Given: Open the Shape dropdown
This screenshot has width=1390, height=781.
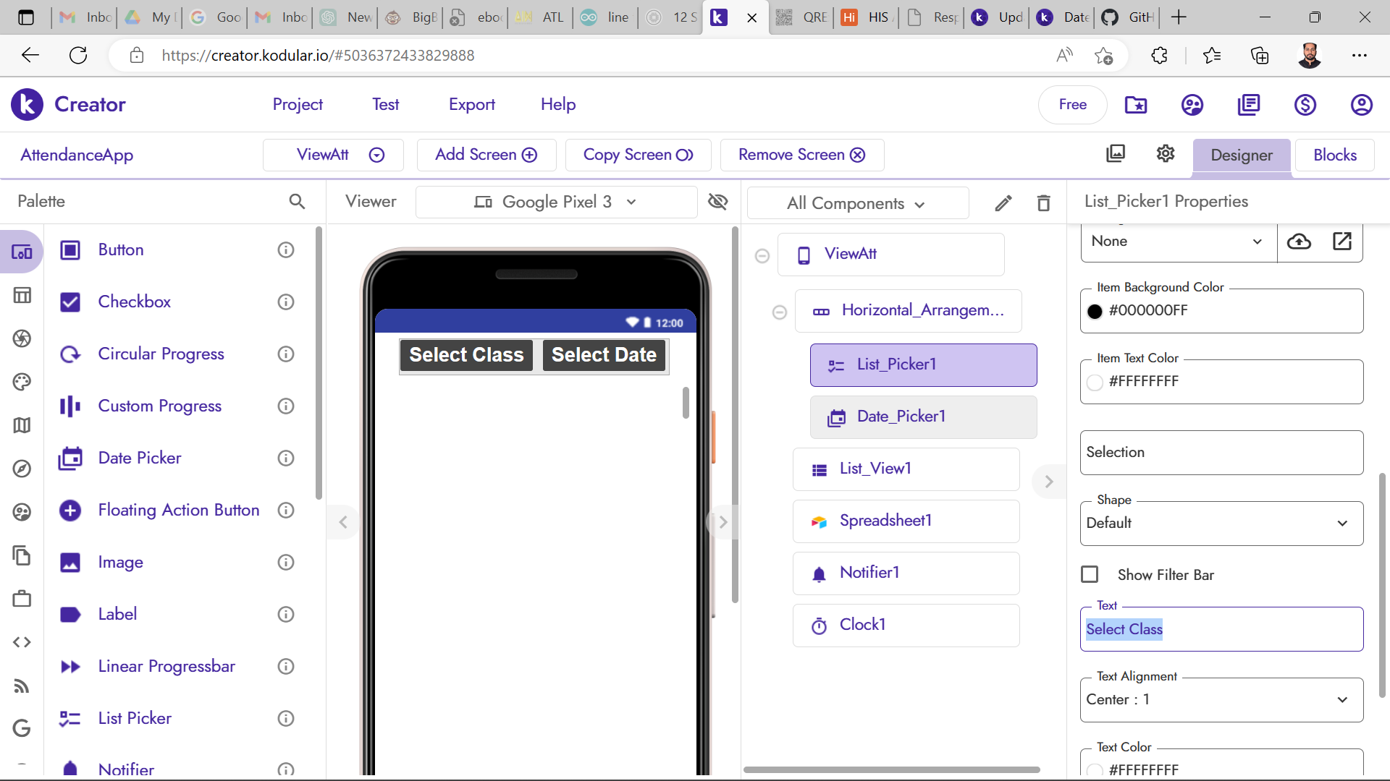Looking at the screenshot, I should (x=1221, y=523).
